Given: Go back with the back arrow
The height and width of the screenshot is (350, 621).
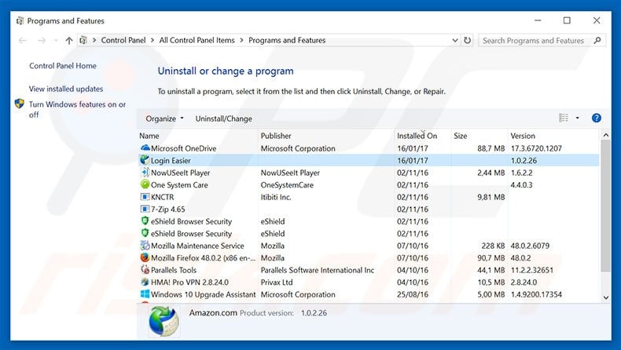Looking at the screenshot, I should tap(23, 40).
